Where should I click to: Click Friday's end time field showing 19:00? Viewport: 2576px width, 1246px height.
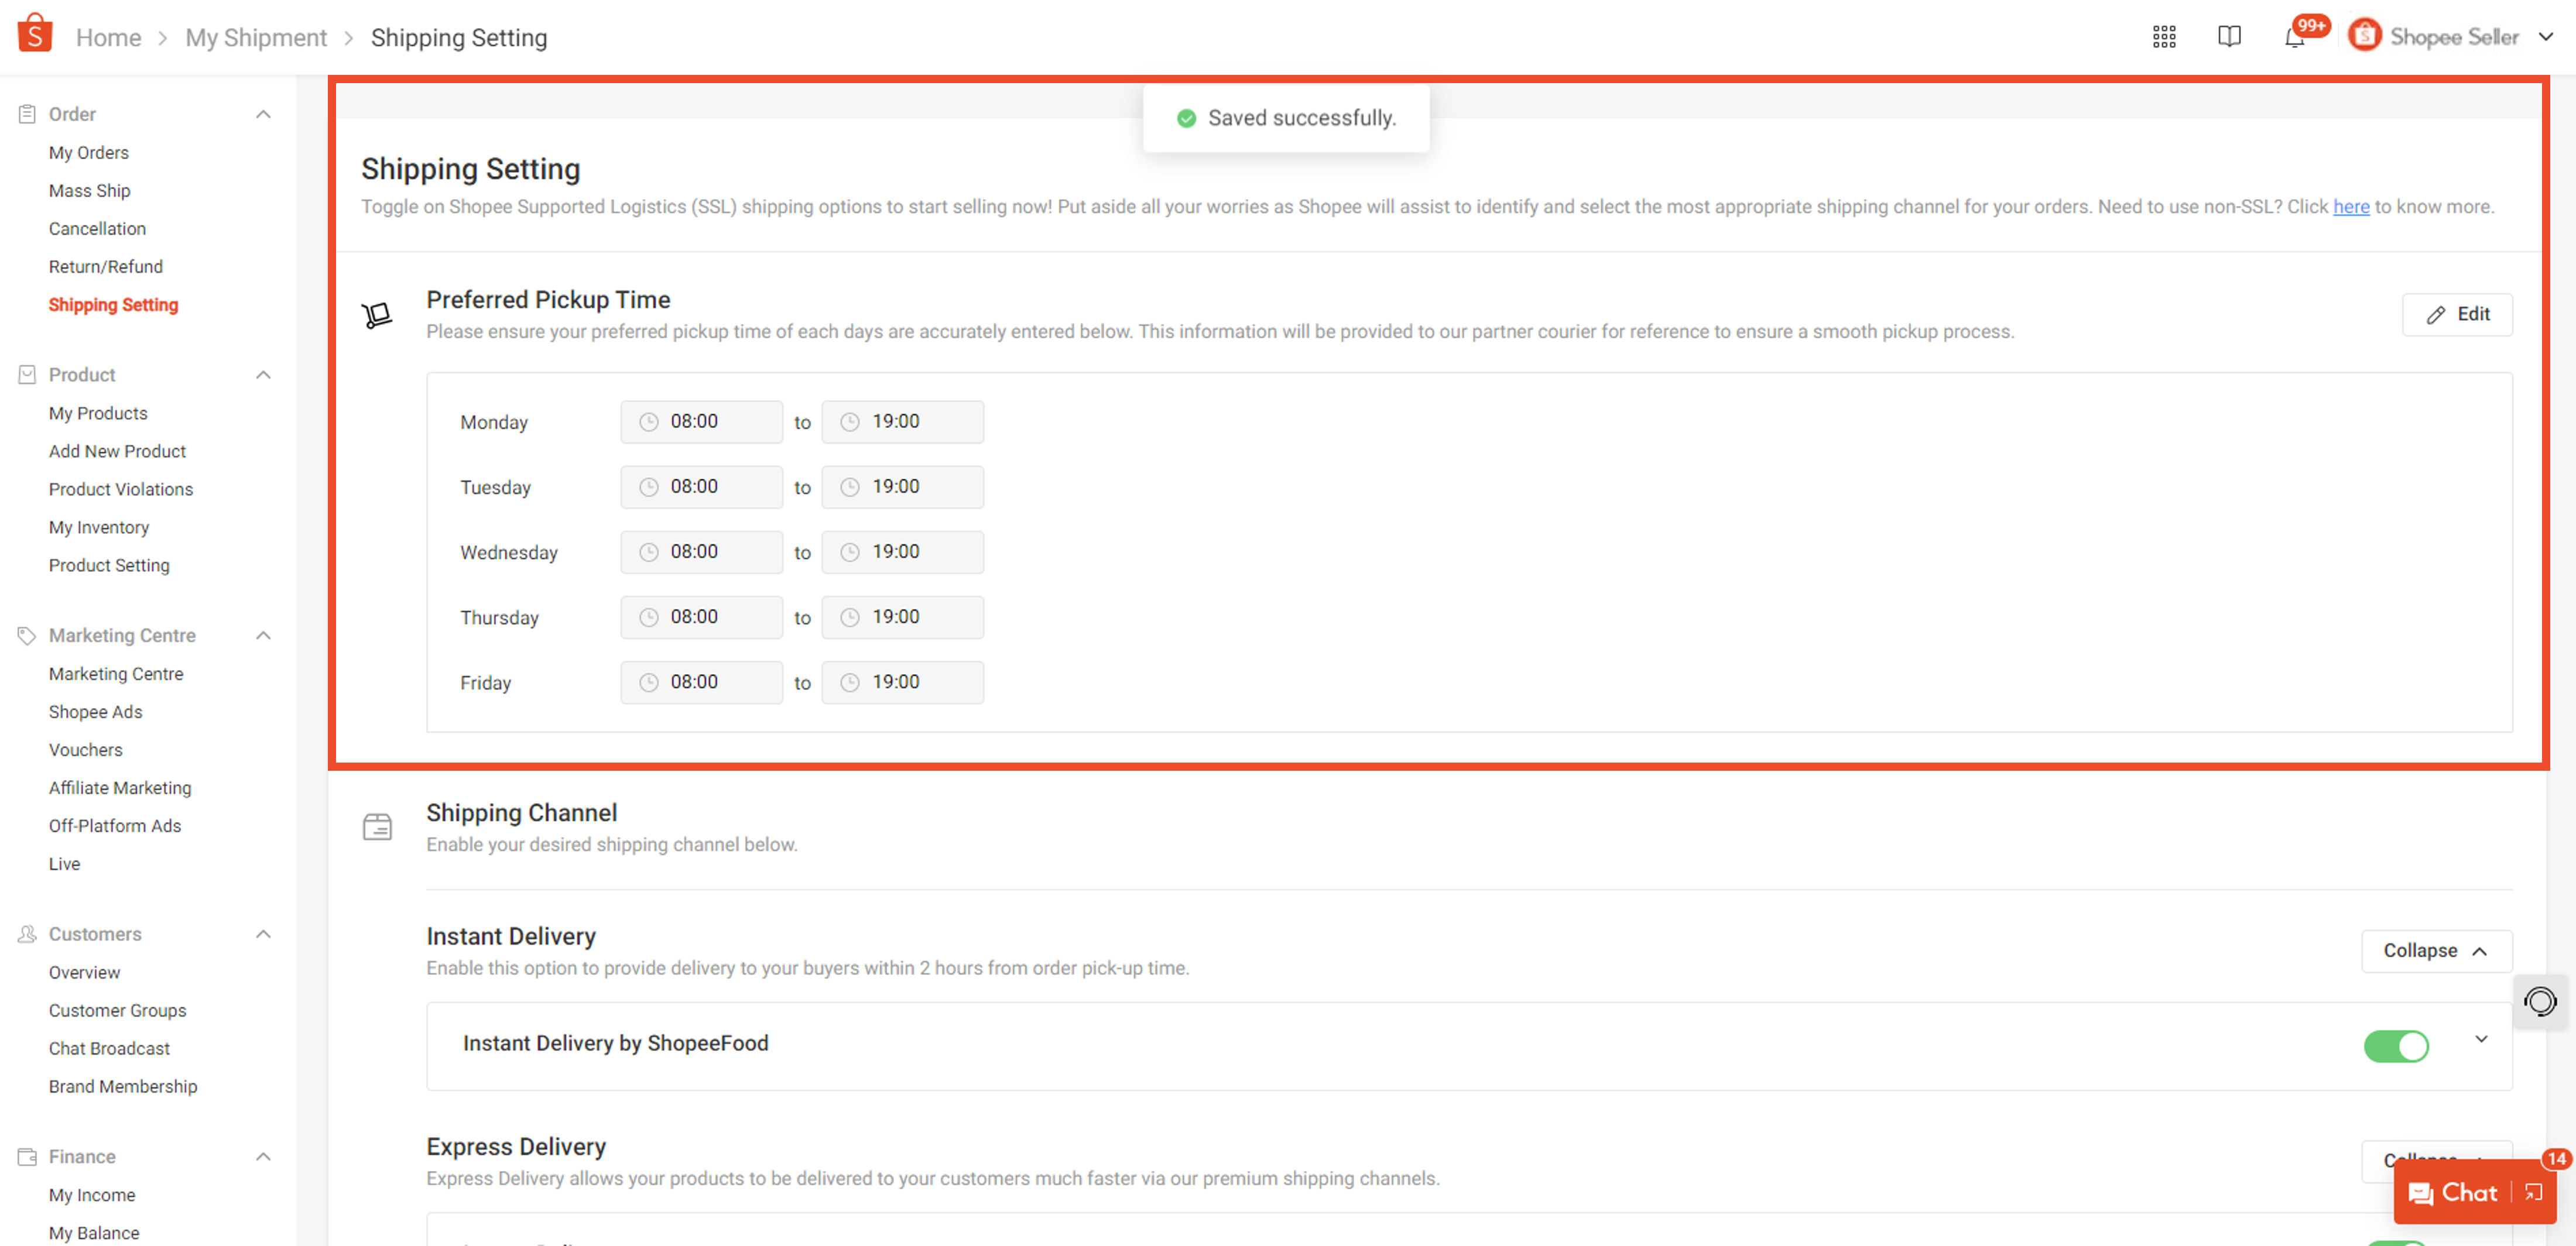point(902,682)
